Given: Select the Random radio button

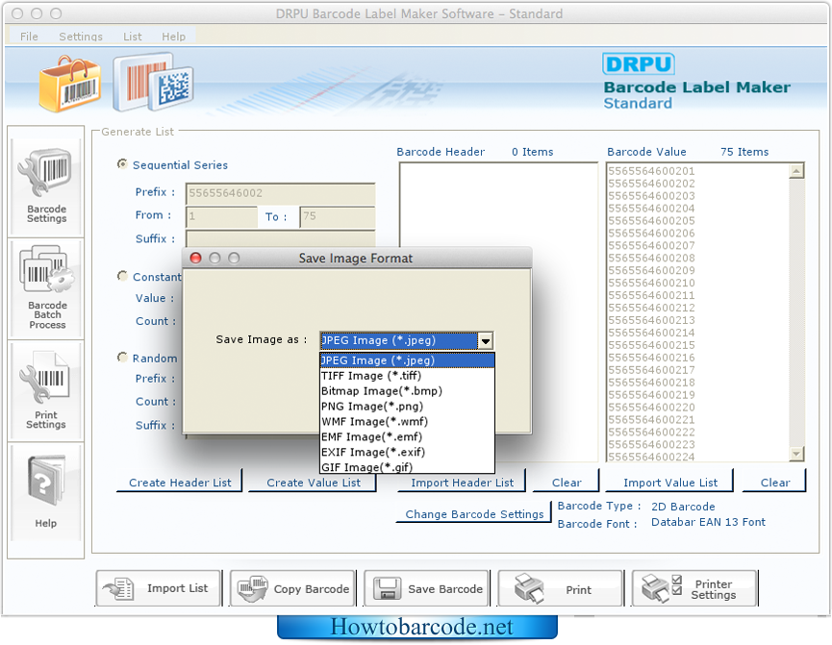Looking at the screenshot, I should [122, 358].
